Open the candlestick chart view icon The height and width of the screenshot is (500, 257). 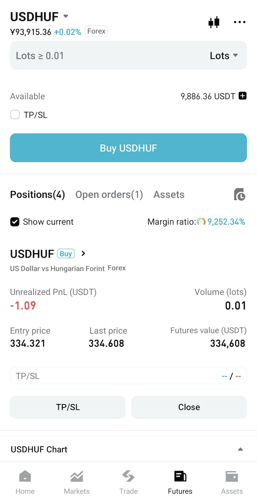214,22
